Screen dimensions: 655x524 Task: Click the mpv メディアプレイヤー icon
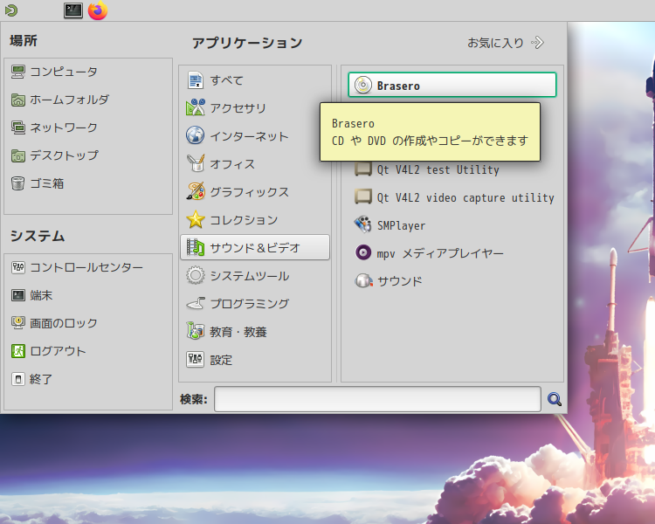[363, 252]
